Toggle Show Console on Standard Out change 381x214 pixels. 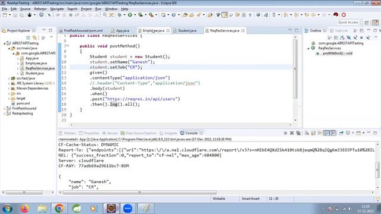pyautogui.click(x=326, y=133)
